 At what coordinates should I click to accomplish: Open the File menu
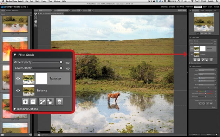click(27, 1)
